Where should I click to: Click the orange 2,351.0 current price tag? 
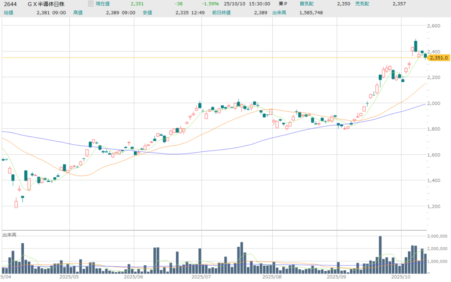439,58
